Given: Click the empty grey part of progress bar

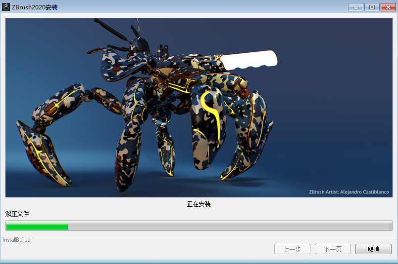Looking at the screenshot, I should (x=228, y=226).
